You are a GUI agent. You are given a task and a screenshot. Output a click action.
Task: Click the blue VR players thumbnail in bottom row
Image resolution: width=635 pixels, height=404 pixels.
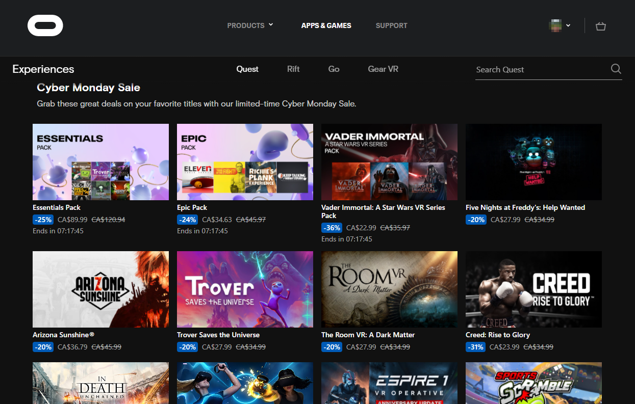pyautogui.click(x=245, y=383)
